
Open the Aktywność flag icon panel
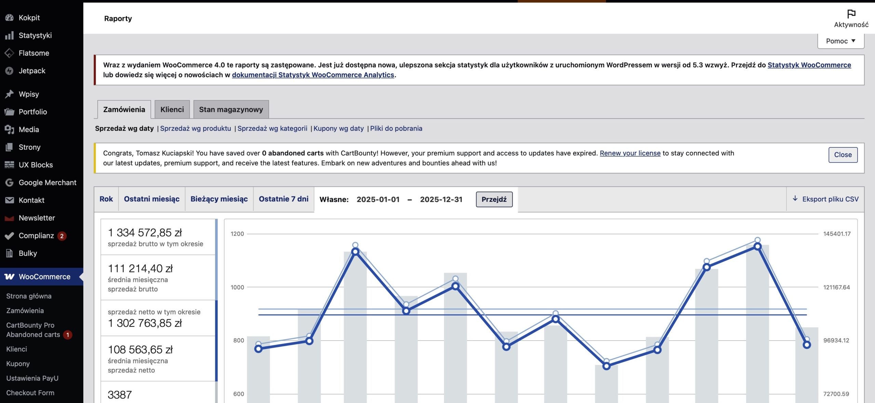click(851, 14)
